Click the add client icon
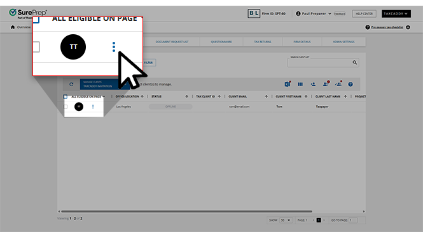The image size is (423, 232). pos(313,84)
